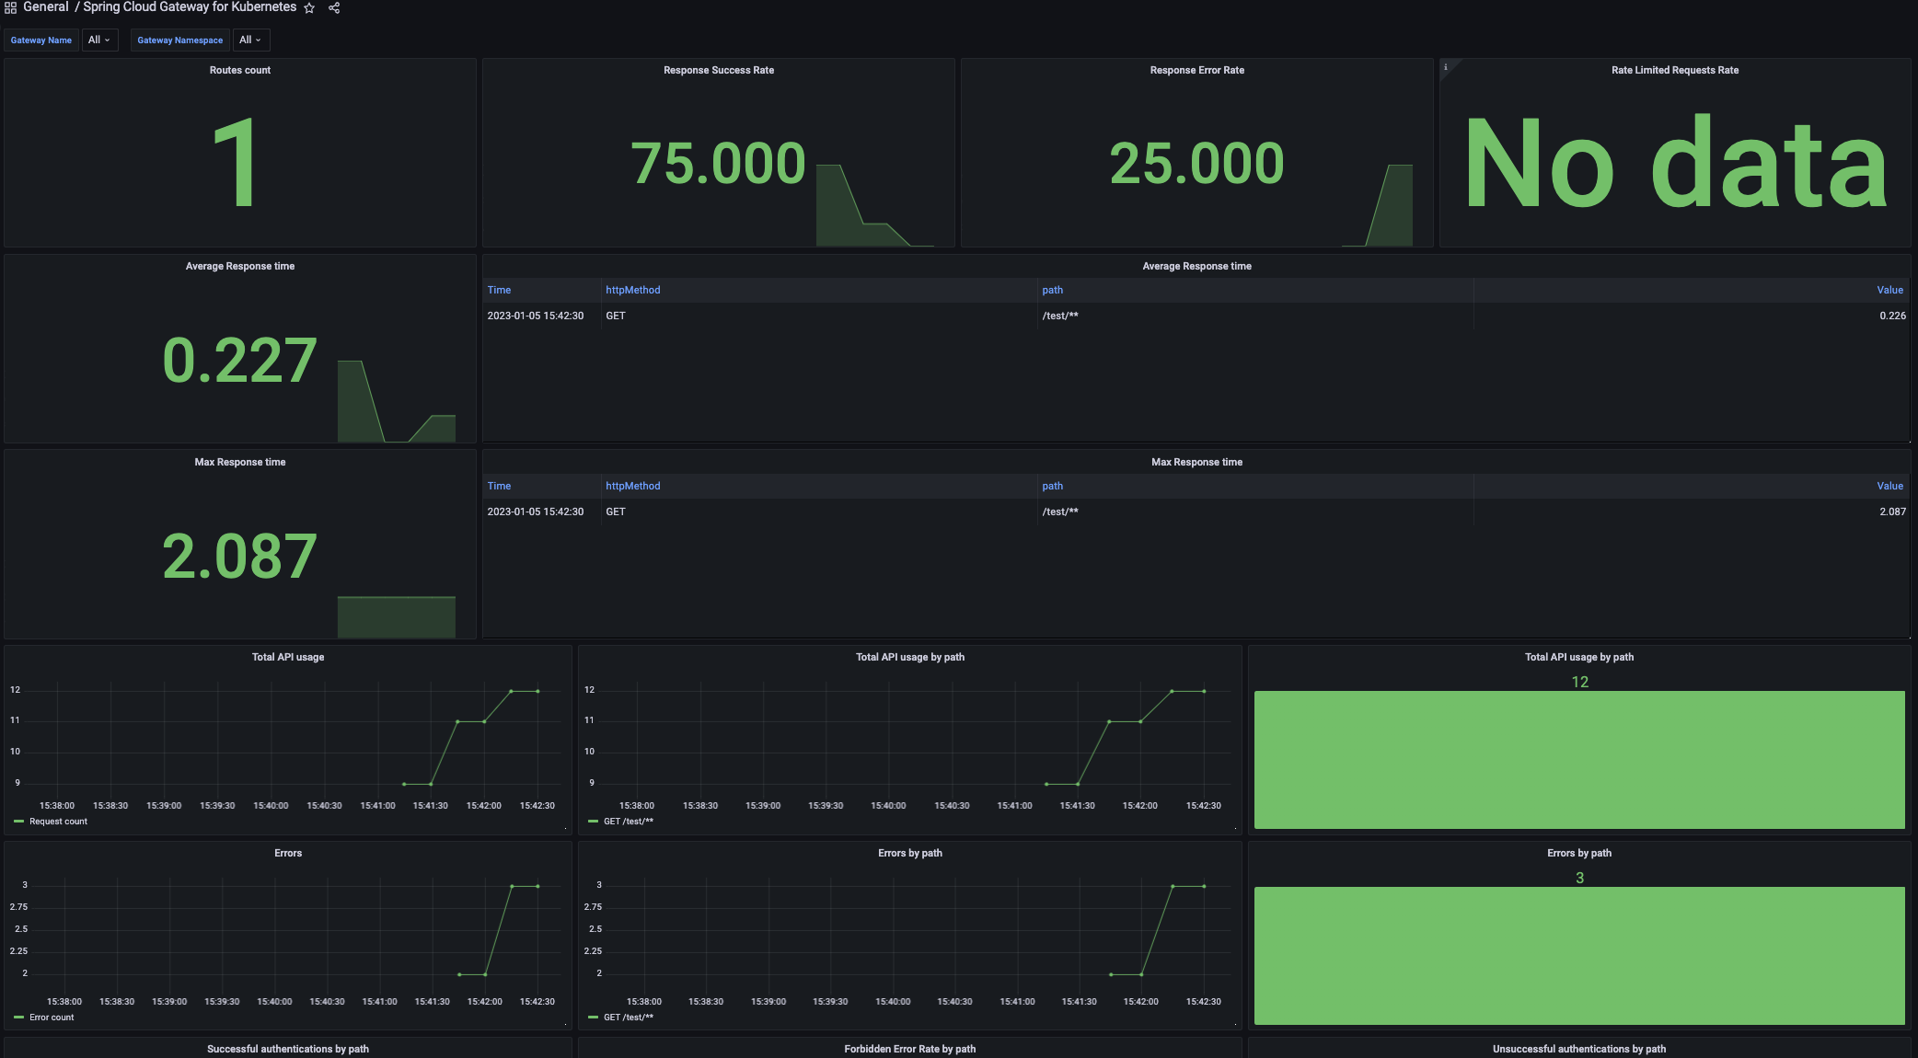
Task: Sort Average Response time table by path
Action: [1052, 290]
